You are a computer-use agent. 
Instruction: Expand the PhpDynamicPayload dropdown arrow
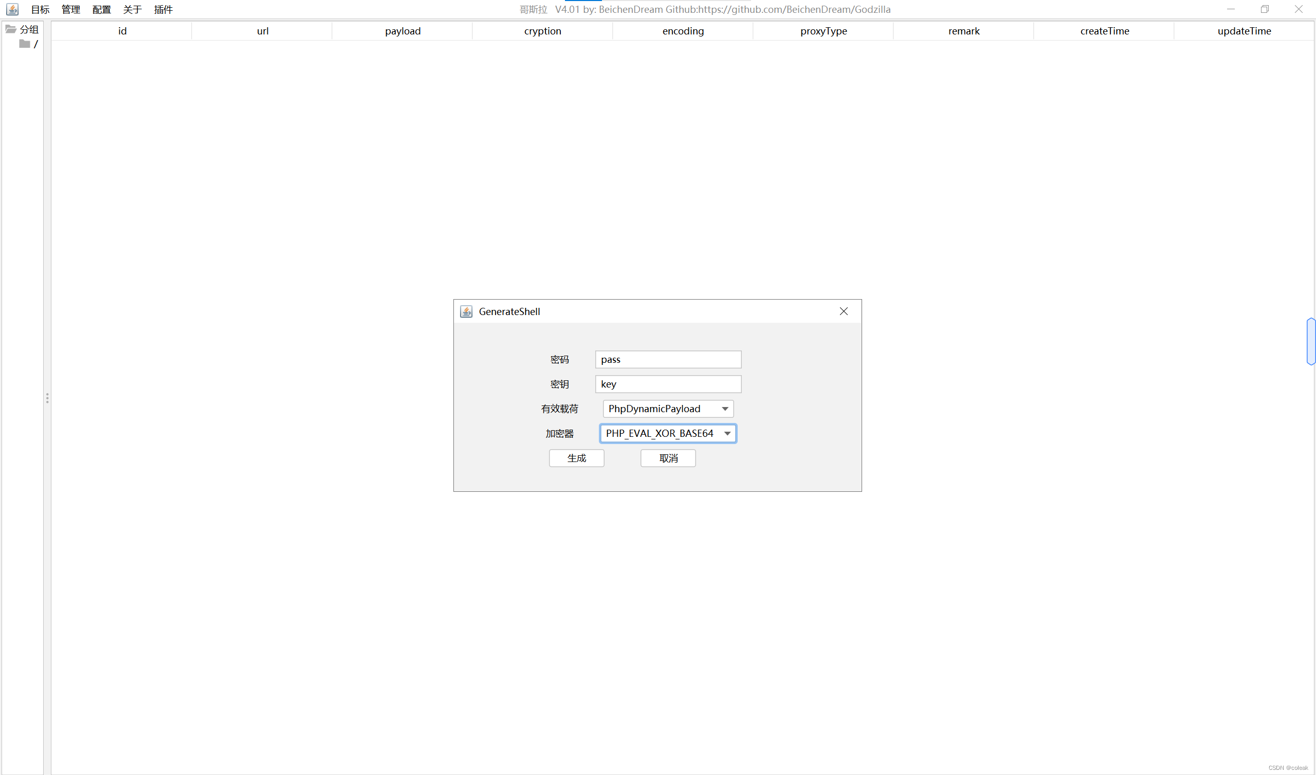725,409
